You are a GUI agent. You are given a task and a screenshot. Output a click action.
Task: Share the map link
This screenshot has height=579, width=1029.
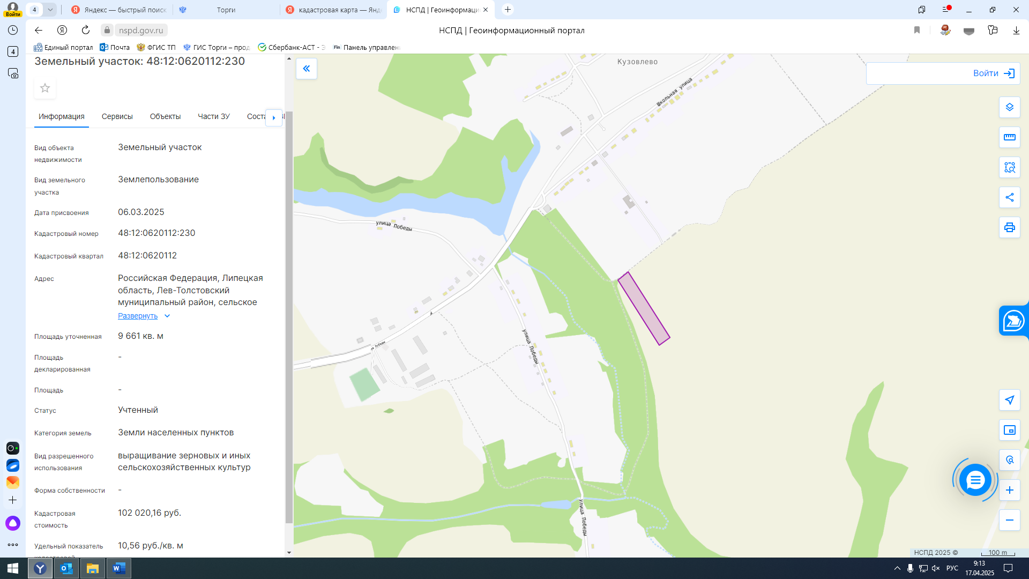tap(1010, 197)
